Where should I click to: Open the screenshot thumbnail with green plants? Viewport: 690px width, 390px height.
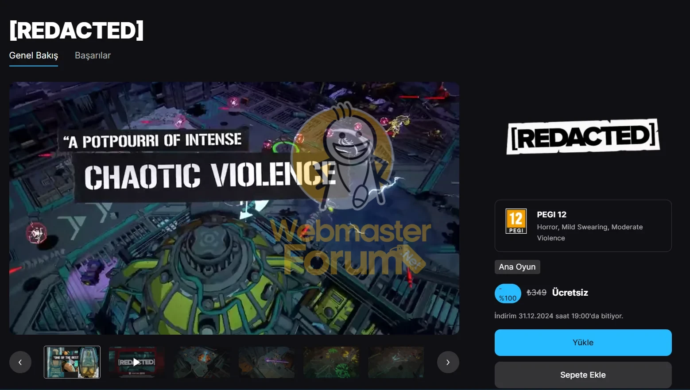click(331, 362)
